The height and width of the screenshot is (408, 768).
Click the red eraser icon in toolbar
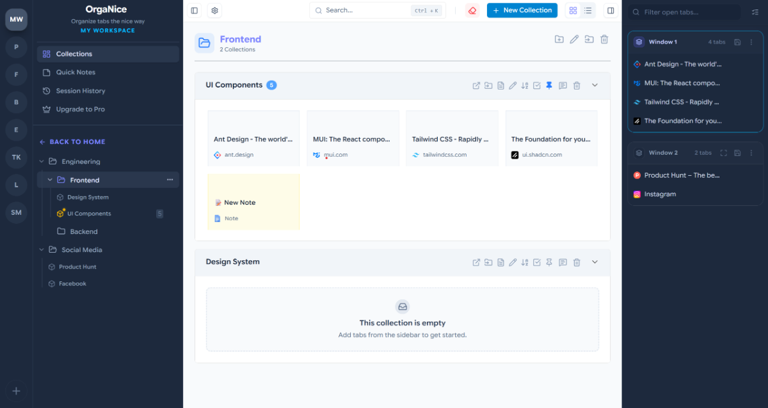click(x=472, y=11)
